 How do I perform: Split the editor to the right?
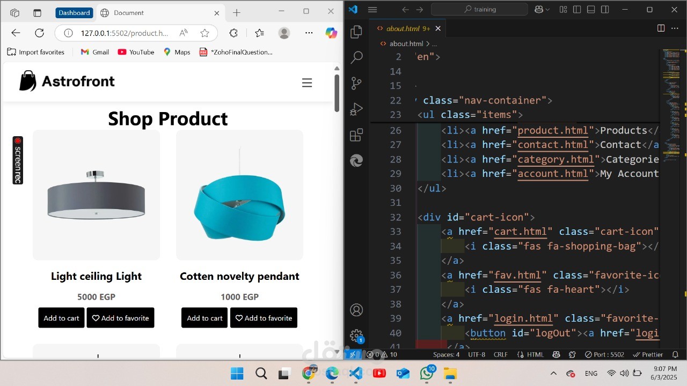(x=661, y=28)
